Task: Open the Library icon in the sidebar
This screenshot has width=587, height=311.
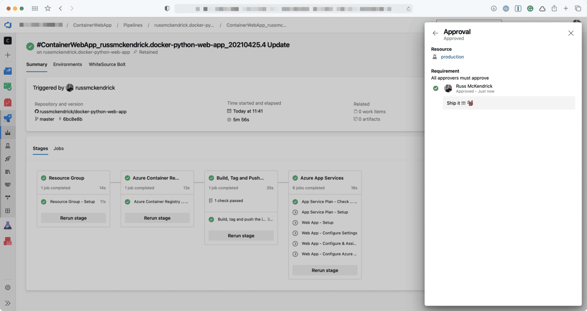Action: [x=7, y=172]
